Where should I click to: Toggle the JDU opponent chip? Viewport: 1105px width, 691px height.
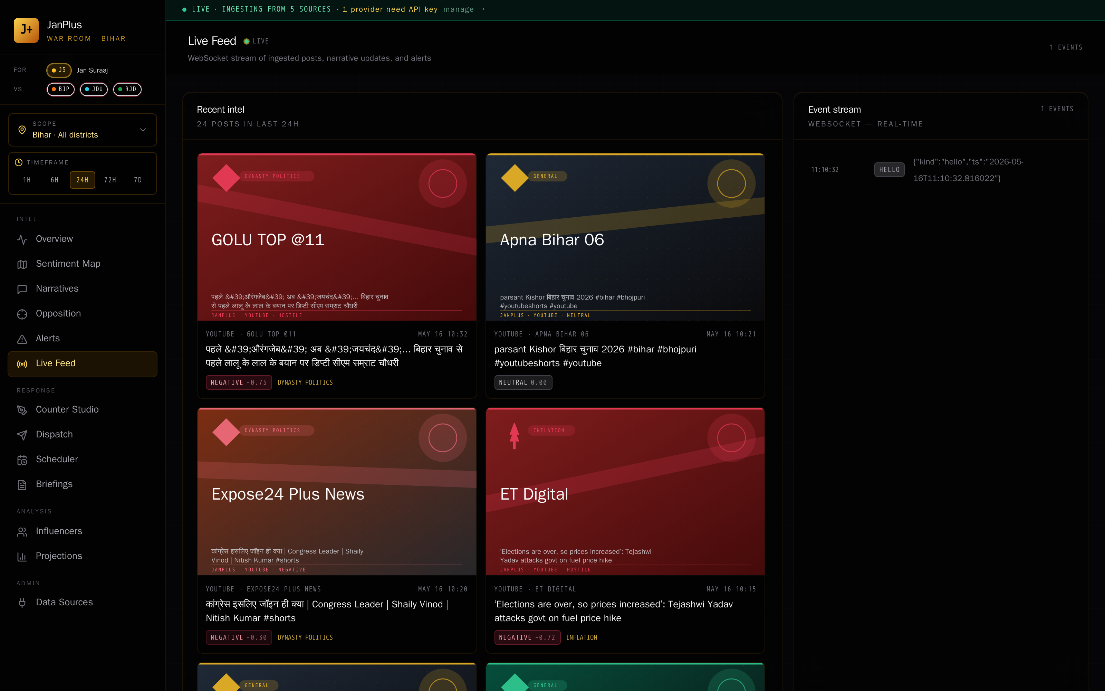94,89
